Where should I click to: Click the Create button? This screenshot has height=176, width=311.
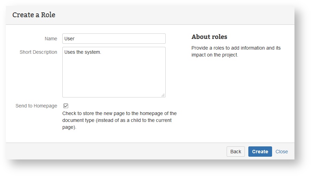coord(260,152)
